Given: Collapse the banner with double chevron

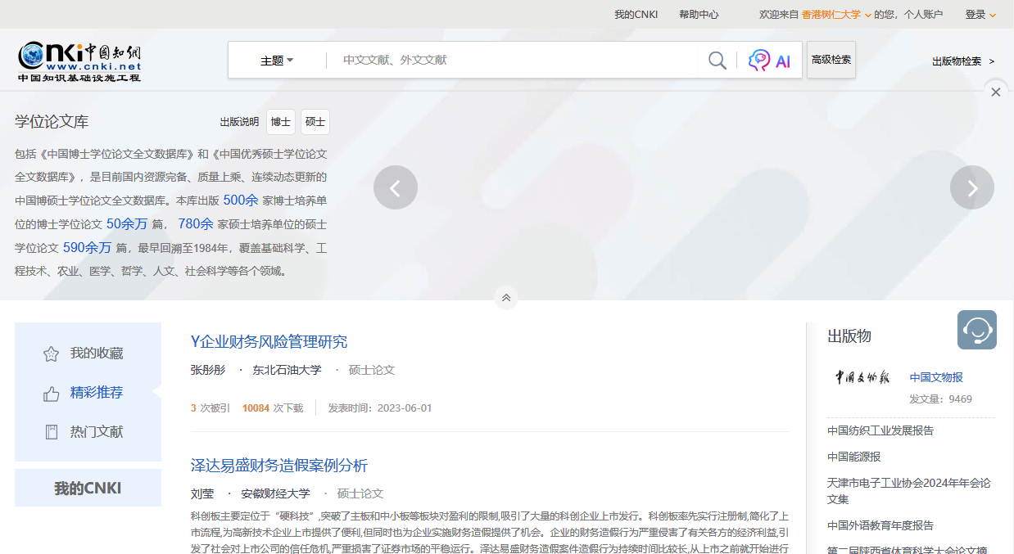Looking at the screenshot, I should pyautogui.click(x=506, y=298).
